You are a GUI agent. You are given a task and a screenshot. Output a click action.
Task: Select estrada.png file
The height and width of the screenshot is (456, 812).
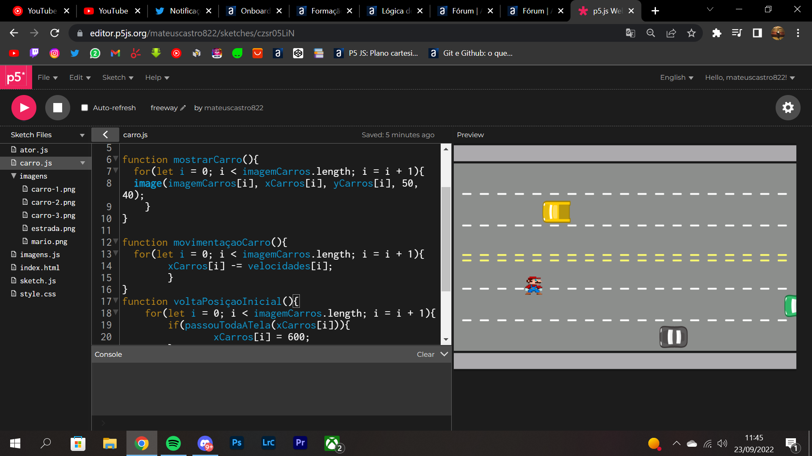[x=53, y=228]
